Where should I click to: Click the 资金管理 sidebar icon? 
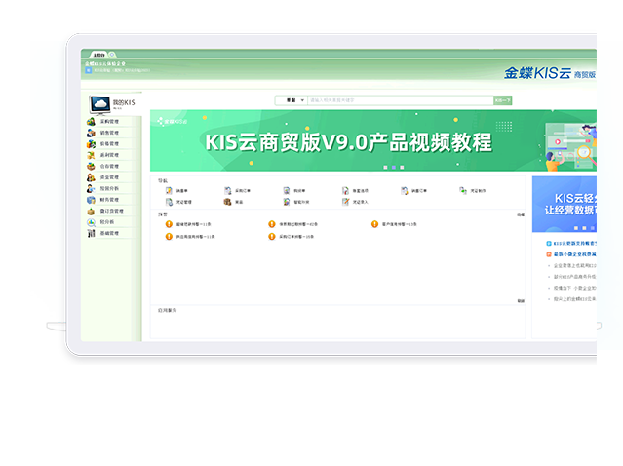91,177
